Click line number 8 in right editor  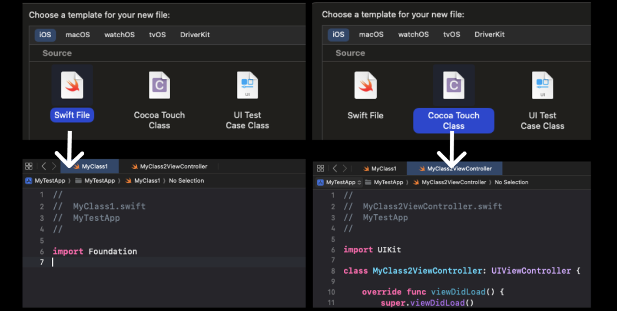tap(333, 271)
